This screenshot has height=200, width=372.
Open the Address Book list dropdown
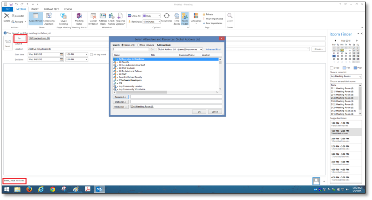tap(201, 49)
